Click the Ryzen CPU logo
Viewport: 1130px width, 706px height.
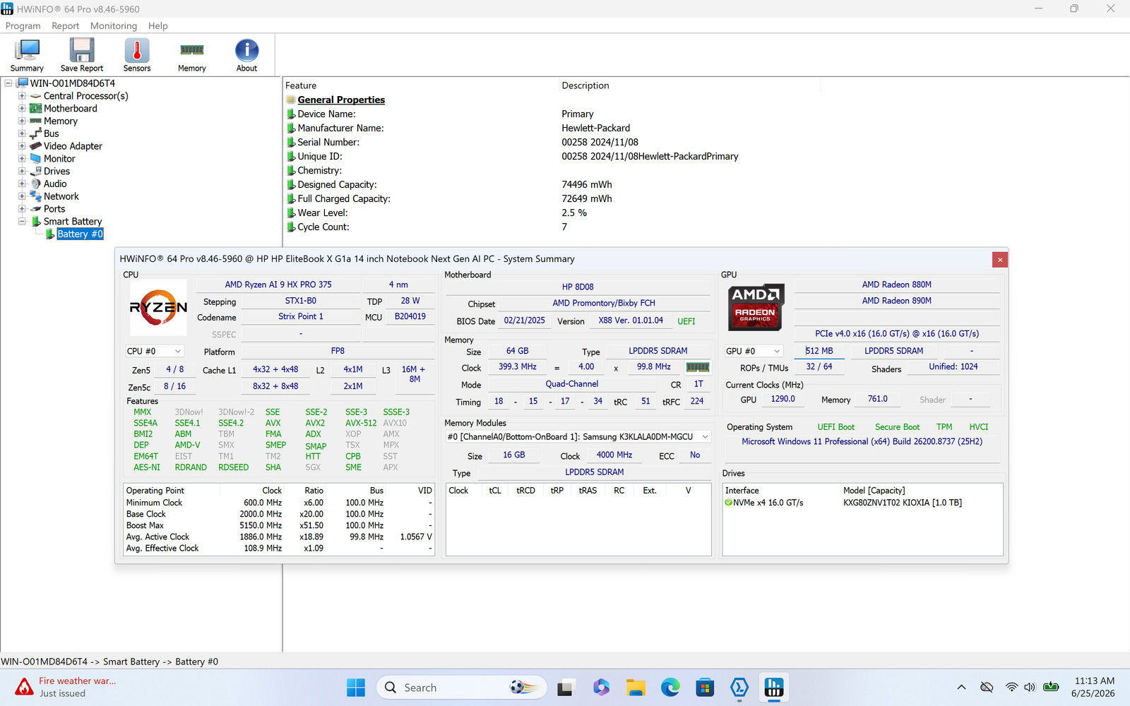(158, 307)
